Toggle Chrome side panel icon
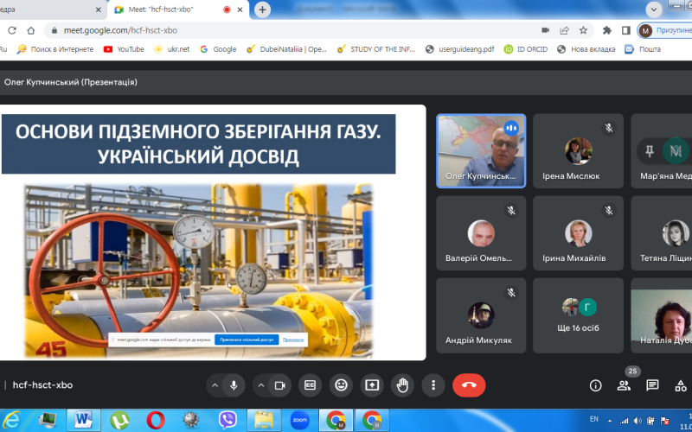This screenshot has width=692, height=432. click(x=625, y=30)
